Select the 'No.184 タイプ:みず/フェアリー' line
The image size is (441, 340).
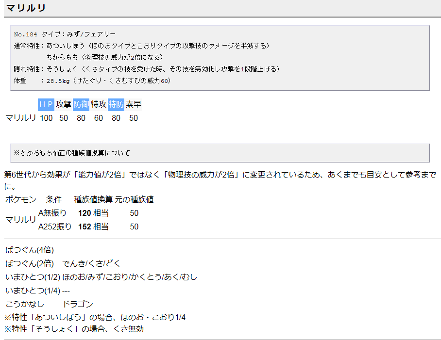(x=65, y=34)
